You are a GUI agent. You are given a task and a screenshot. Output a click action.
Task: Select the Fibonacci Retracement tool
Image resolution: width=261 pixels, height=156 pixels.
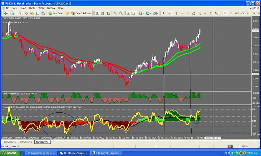coord(199,13)
